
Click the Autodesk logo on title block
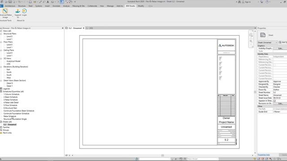coord(226,46)
